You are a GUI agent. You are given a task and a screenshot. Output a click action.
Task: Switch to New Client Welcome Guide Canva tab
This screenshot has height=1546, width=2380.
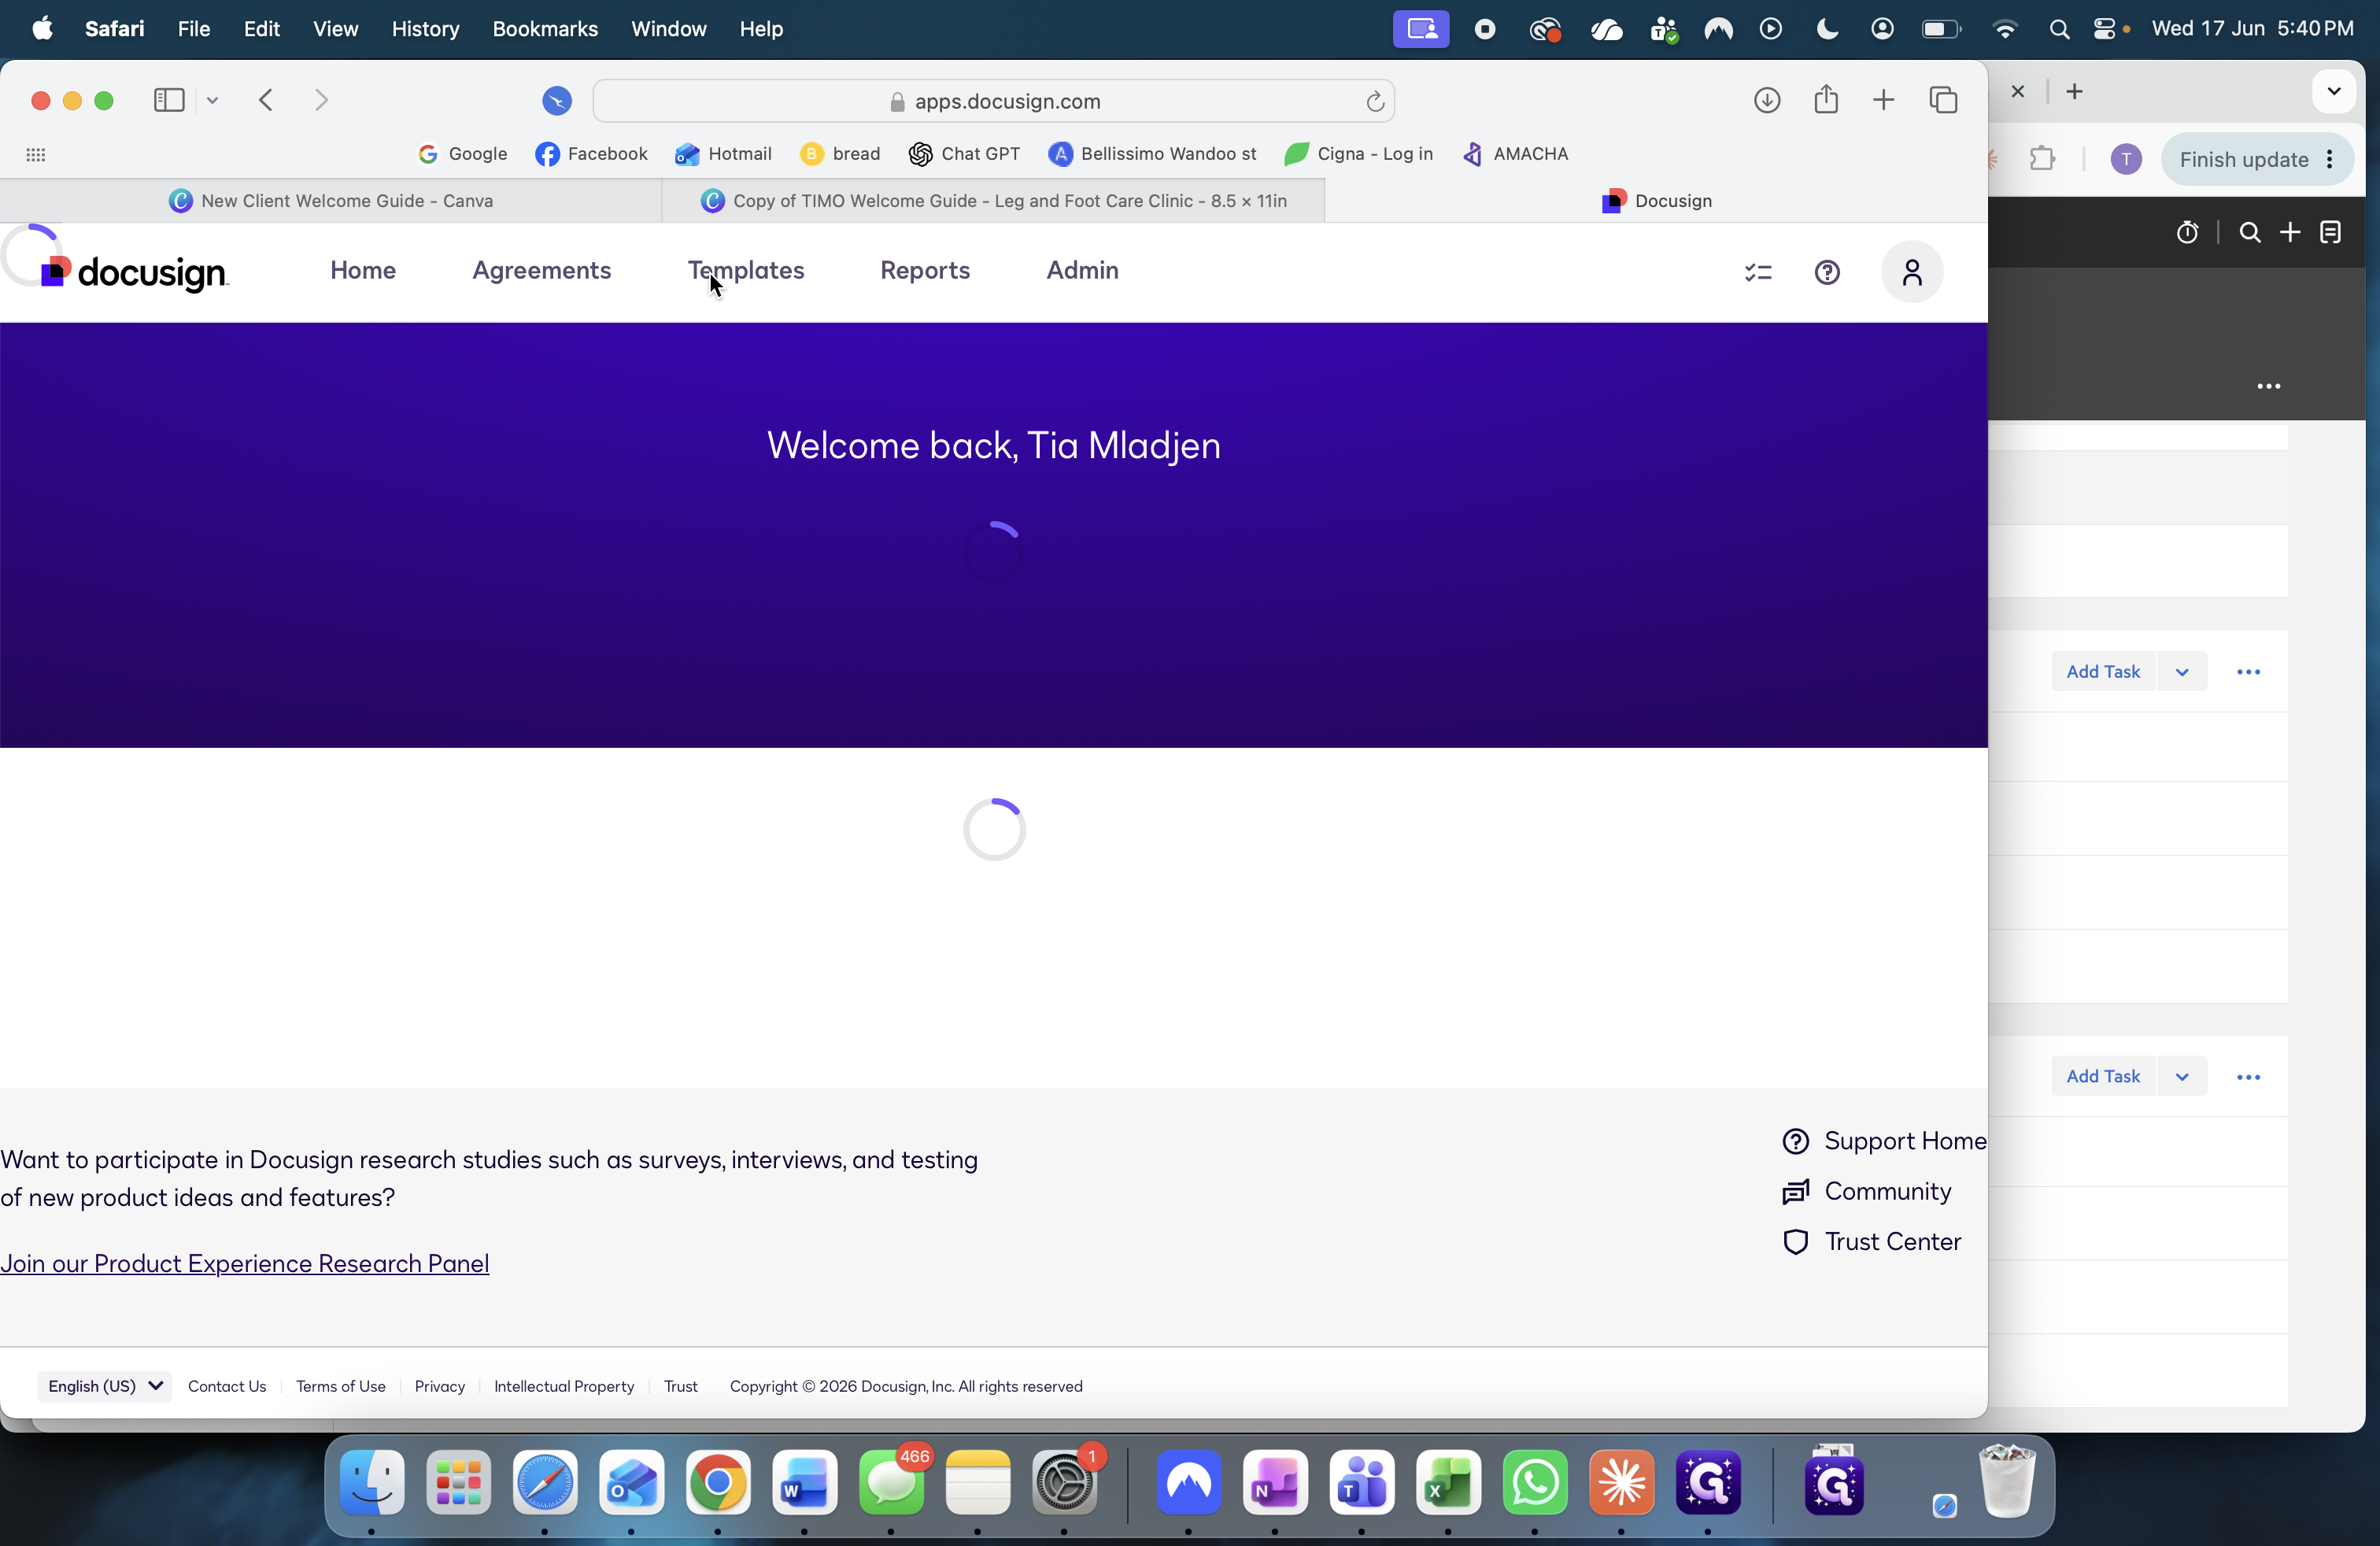click(331, 201)
